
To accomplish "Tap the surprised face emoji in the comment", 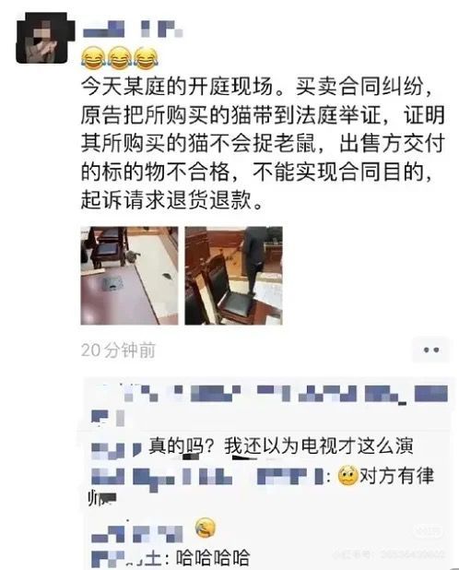I will click(347, 476).
